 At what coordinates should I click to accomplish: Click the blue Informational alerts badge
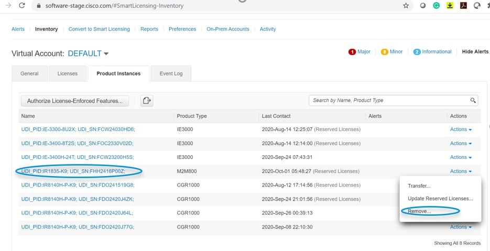point(417,52)
